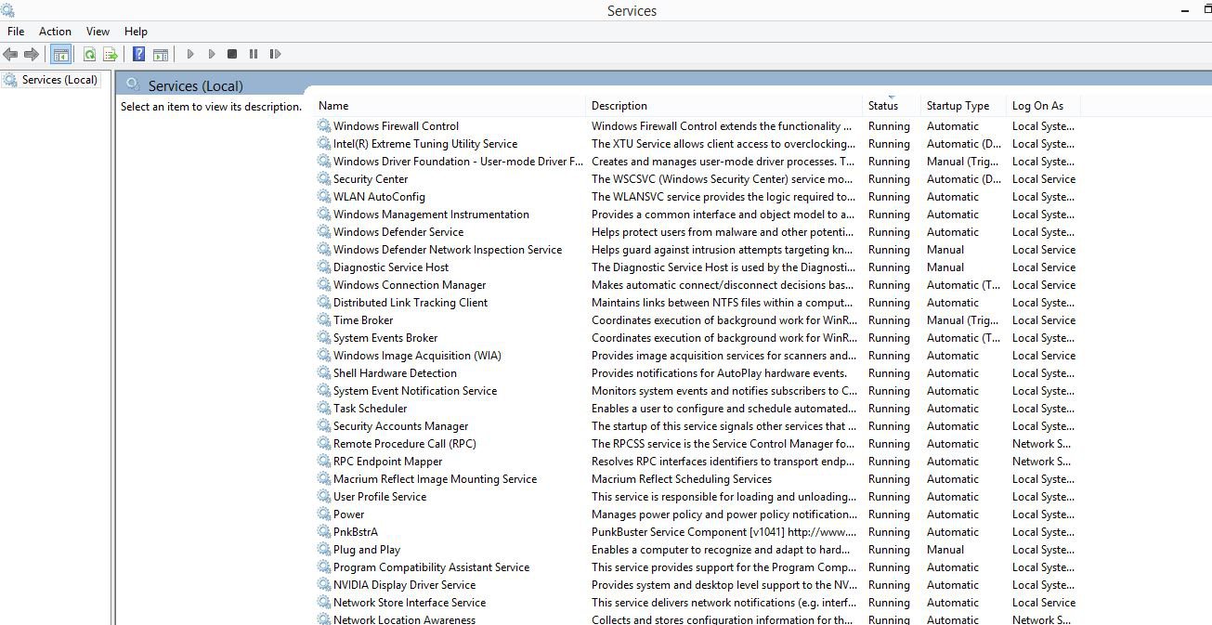Click the gear icon beside Task Scheduler
The image size is (1212, 625).
(x=324, y=409)
